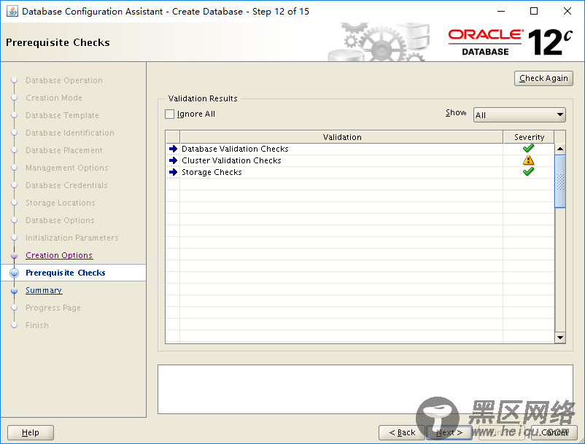Proceed with the Next button
The height and width of the screenshot is (444, 585).
(449, 432)
